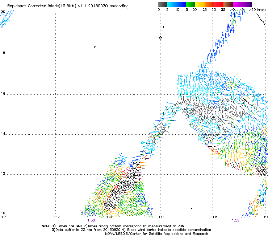Click the longitude label '-111' on bottom axis
The width and height of the screenshot is (268, 236).
160,217
